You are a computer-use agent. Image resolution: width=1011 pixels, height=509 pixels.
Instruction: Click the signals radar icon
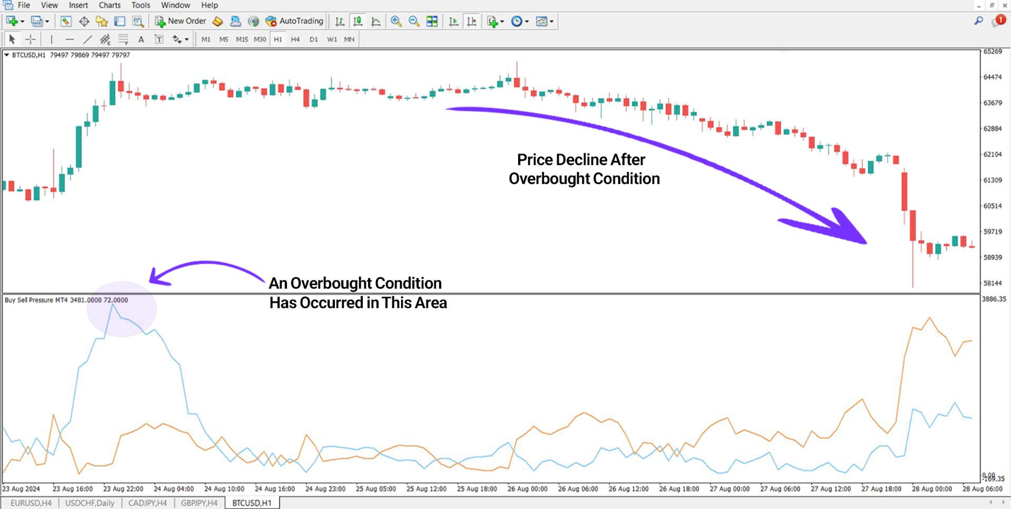(x=253, y=21)
